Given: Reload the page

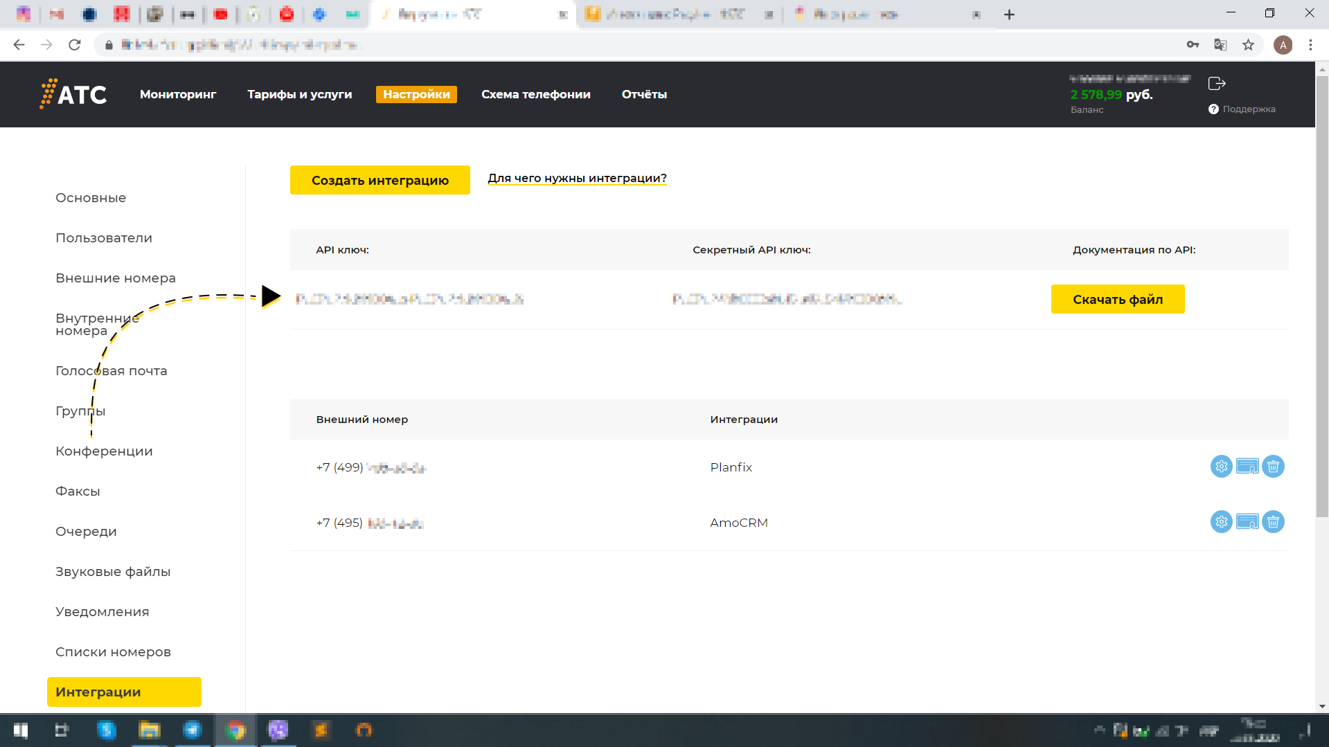Looking at the screenshot, I should tap(75, 45).
